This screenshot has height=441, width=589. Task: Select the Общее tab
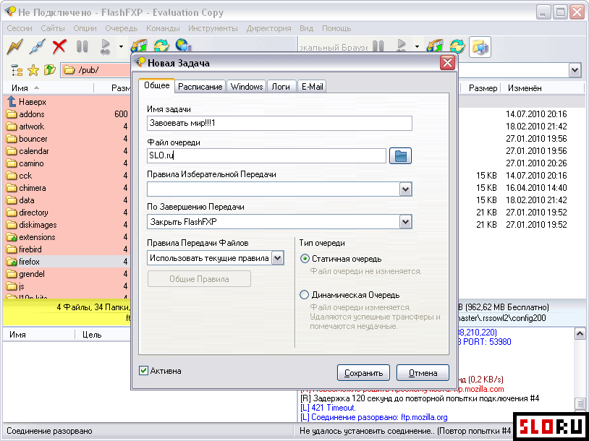[x=156, y=85]
